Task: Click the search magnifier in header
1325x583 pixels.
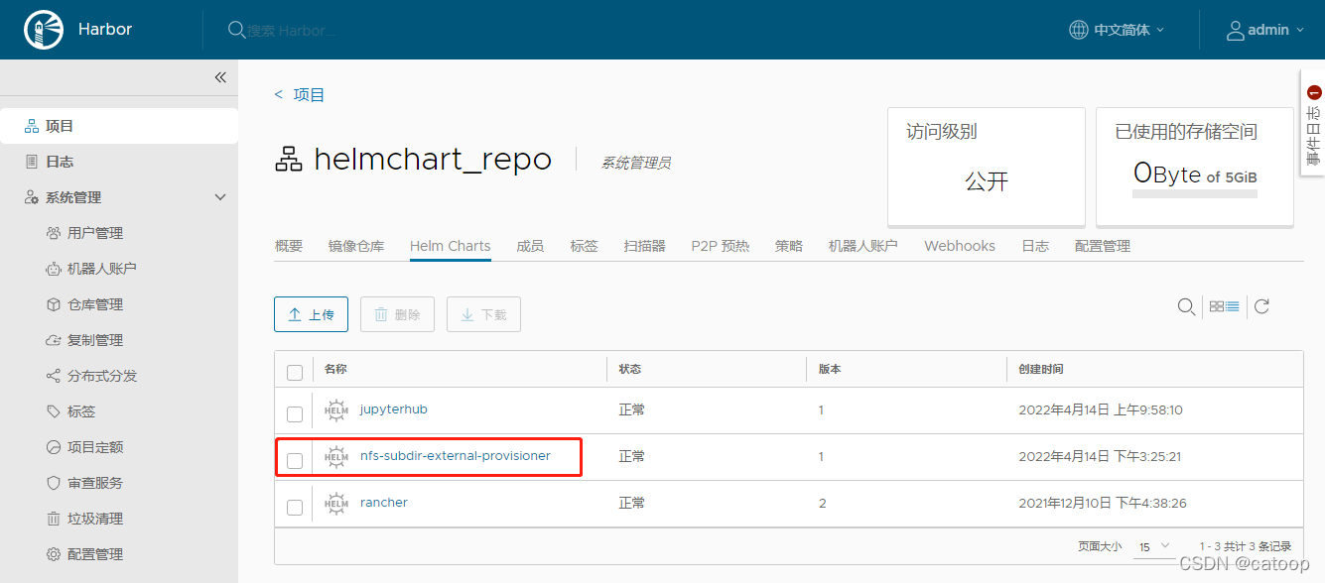Action: coord(236,30)
